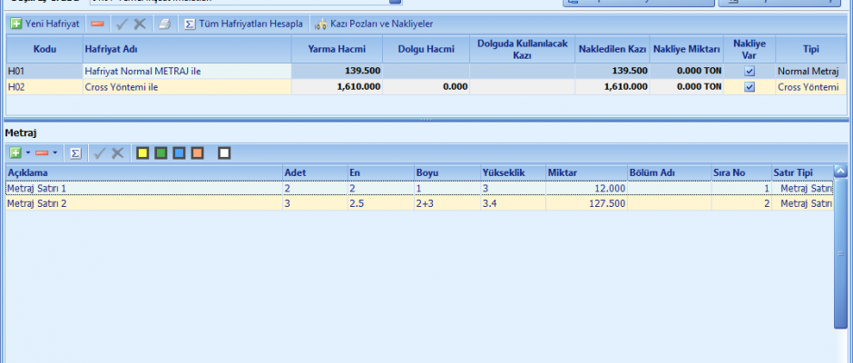Screen dimensions: 853x363
Task: Pick the yellow color swatch in Metraj toolbar
Action: pos(142,152)
